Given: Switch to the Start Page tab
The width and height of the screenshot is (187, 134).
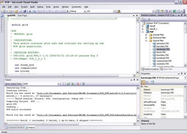Looking at the screenshot, I should tap(22, 16).
